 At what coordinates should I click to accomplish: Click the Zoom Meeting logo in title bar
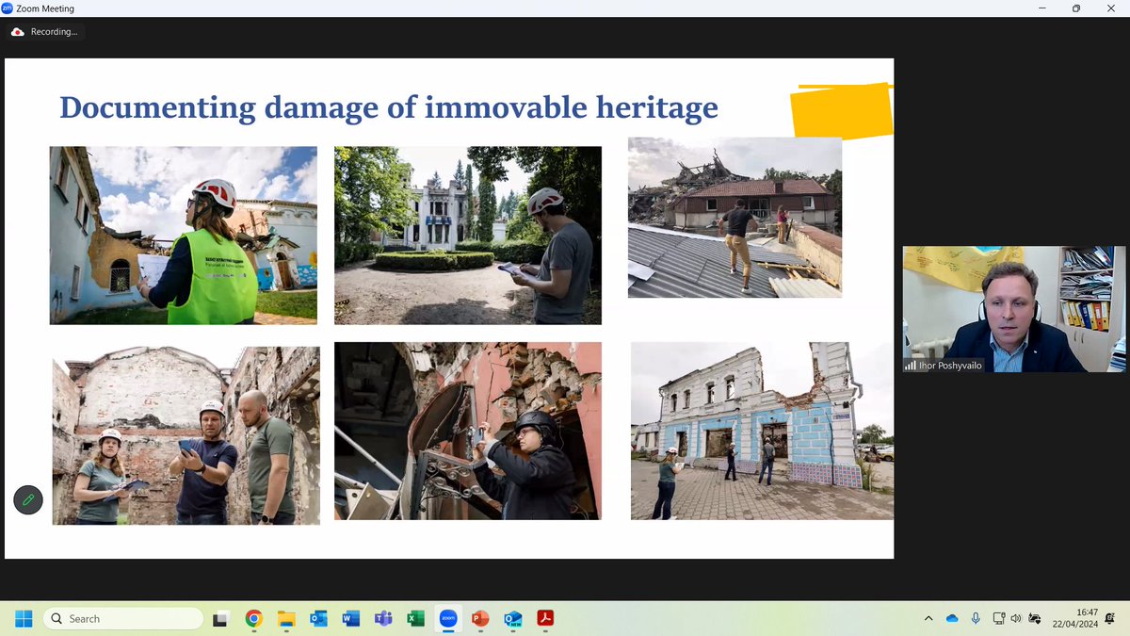pos(8,8)
